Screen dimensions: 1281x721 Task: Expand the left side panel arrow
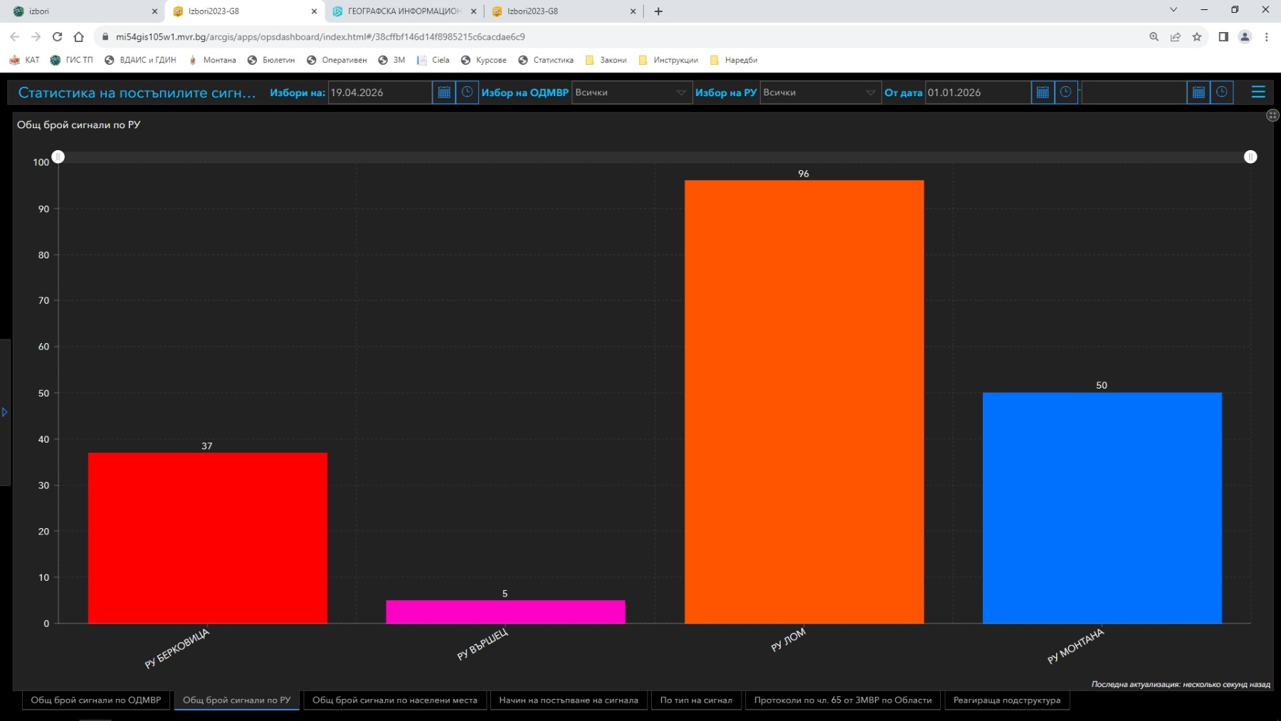pos(4,412)
